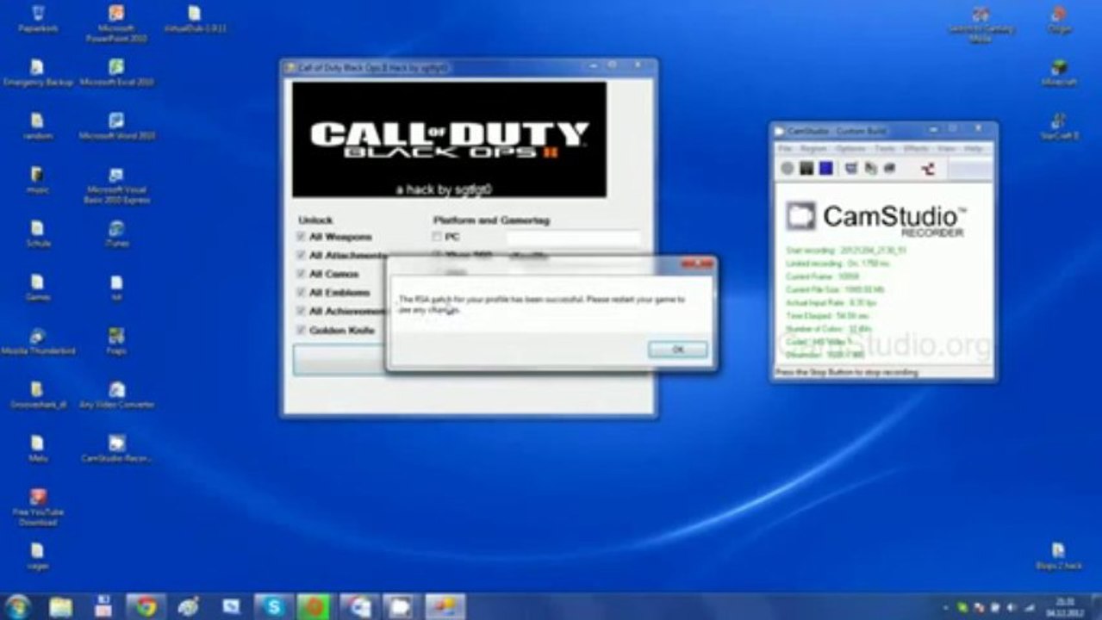Toggle the All Achievements checkbox
The image size is (1102, 620).
[x=302, y=311]
